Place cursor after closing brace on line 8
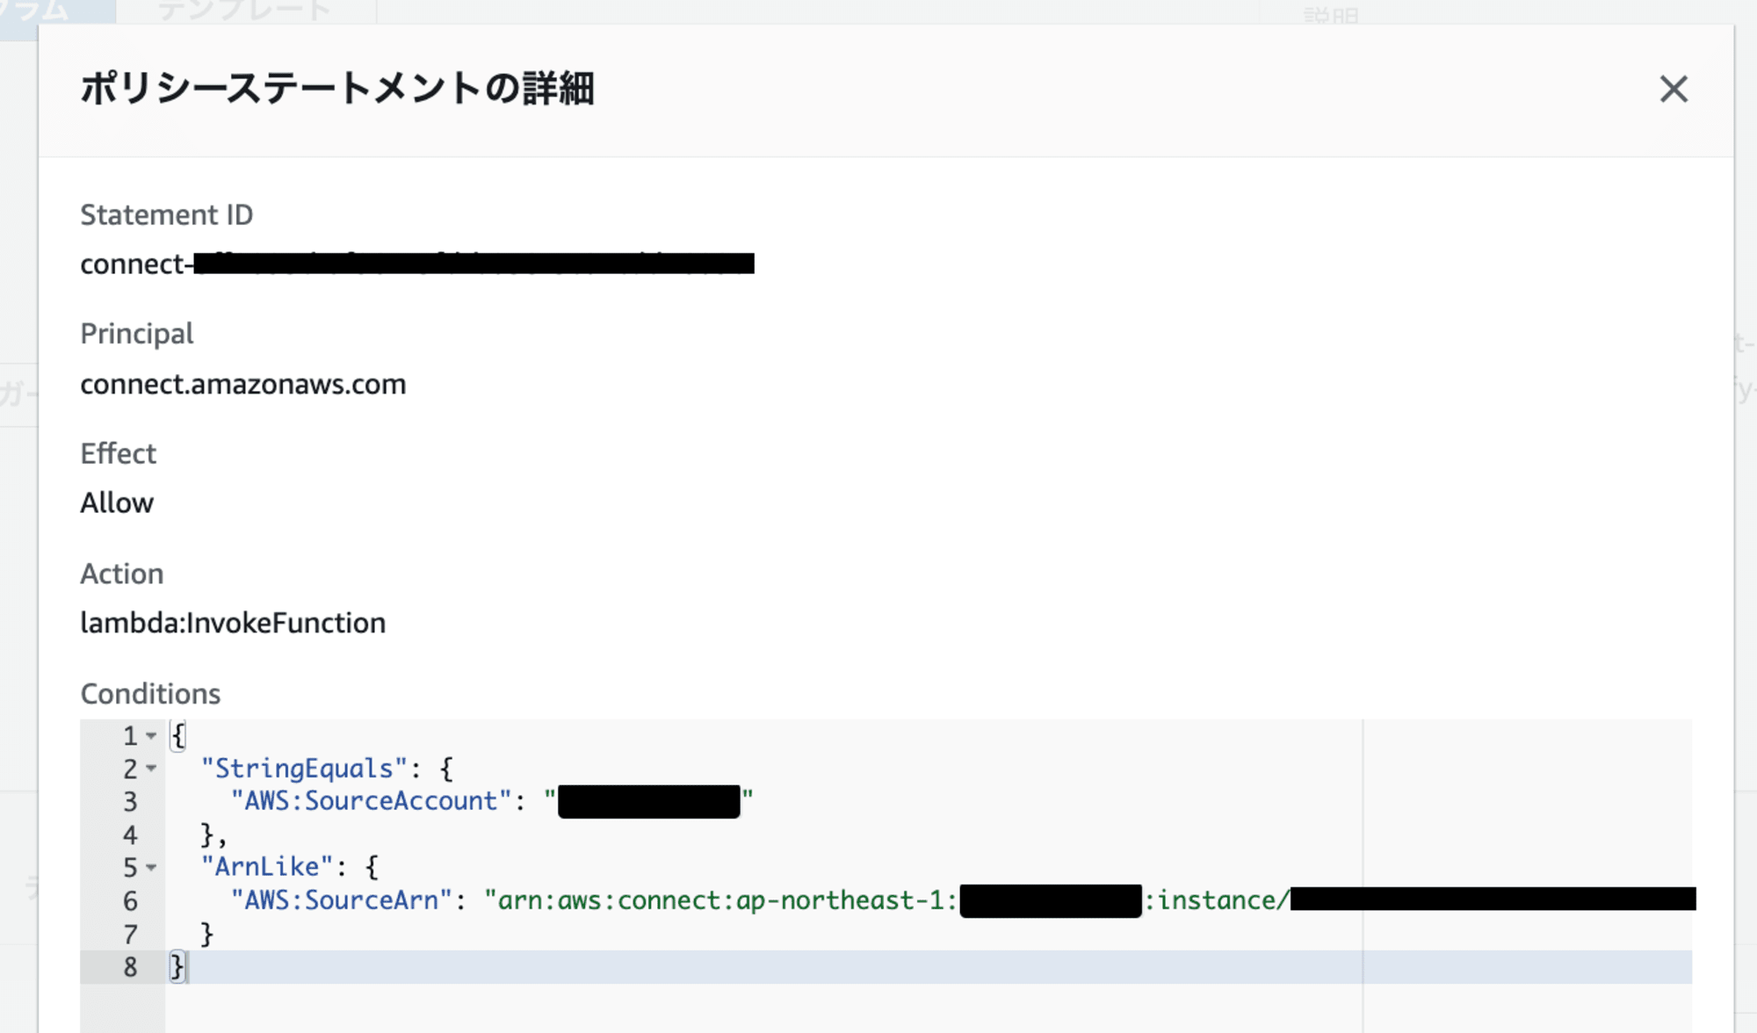The image size is (1757, 1033). 187,967
